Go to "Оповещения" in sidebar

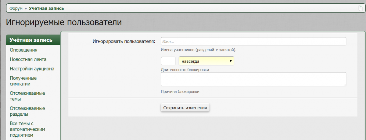[23, 50]
